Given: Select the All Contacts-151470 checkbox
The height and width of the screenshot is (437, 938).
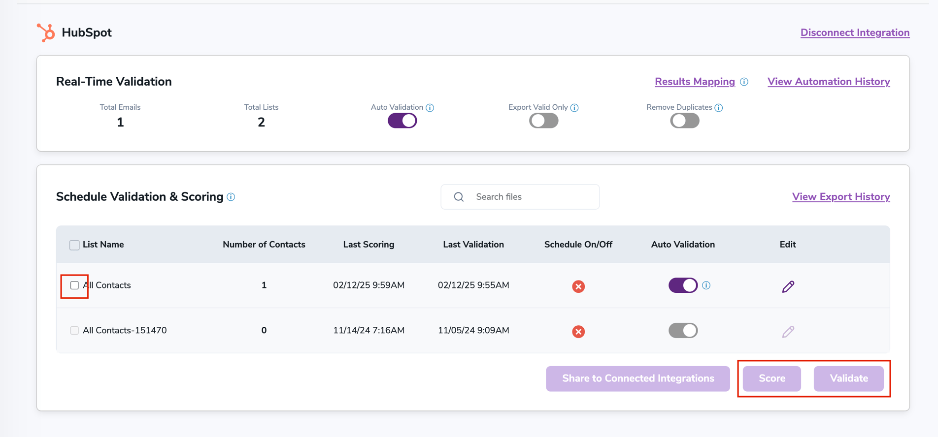Looking at the screenshot, I should 74,331.
